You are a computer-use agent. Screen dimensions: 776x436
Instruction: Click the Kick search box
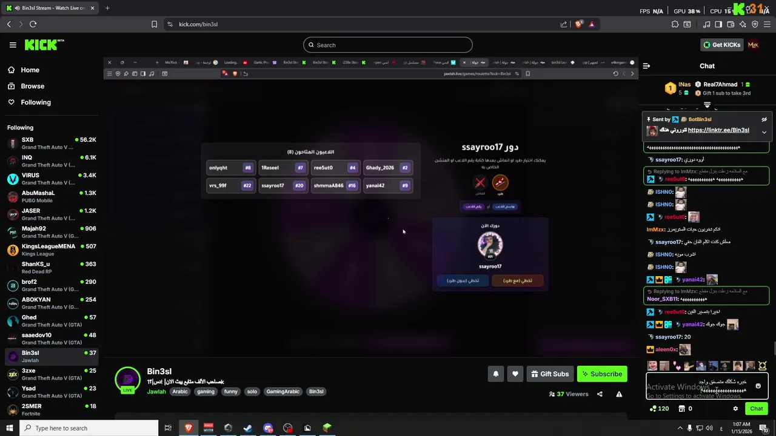387,45
